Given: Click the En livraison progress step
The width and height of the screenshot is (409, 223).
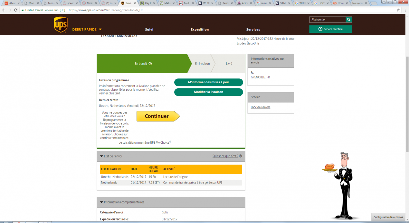Looking at the screenshot, I should tap(202, 64).
